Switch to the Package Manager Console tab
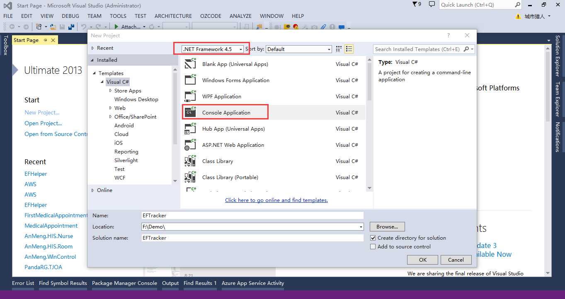Viewport: 565px width, 299px height. click(124, 283)
